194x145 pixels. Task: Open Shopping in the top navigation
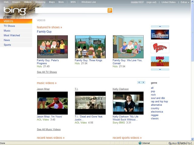click(x=40, y=2)
